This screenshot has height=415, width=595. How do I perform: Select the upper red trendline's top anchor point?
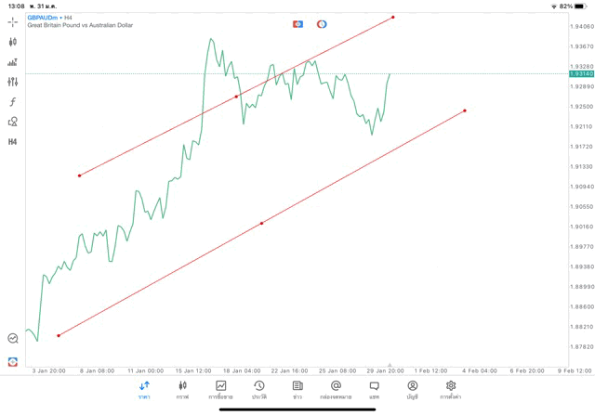(x=393, y=17)
